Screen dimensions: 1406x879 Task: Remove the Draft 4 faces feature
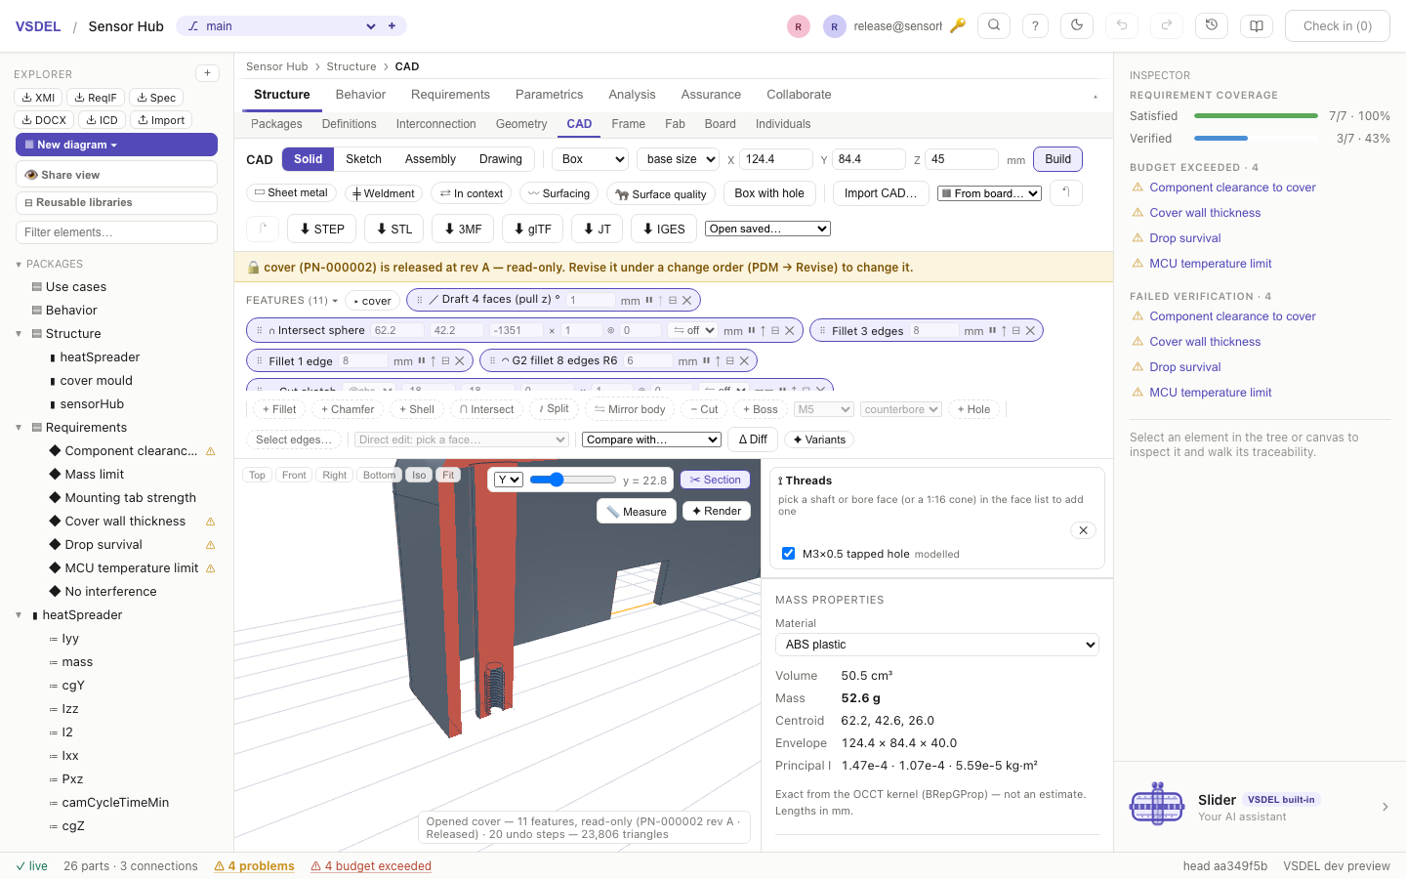click(x=687, y=300)
